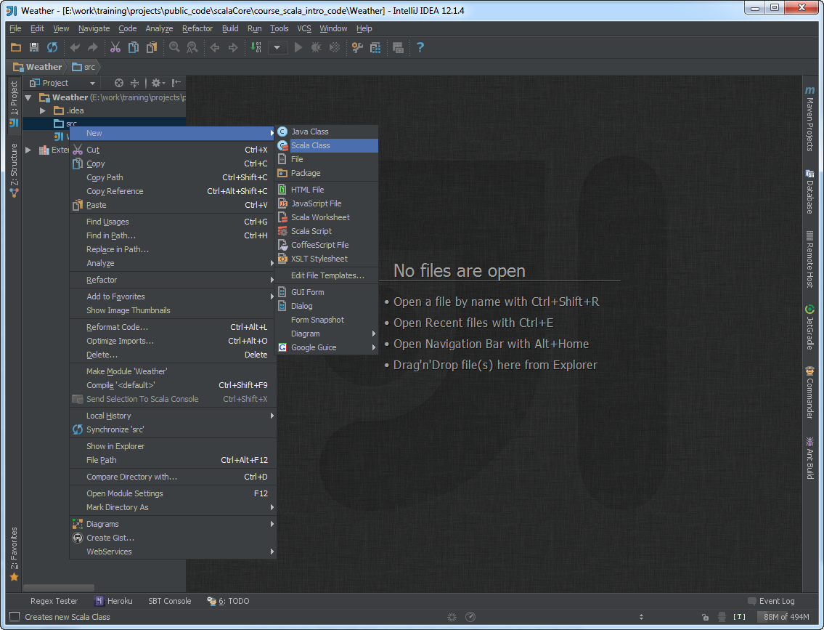Click the memory garbage collector indicator
This screenshot has width=824, height=630.
pos(786,617)
